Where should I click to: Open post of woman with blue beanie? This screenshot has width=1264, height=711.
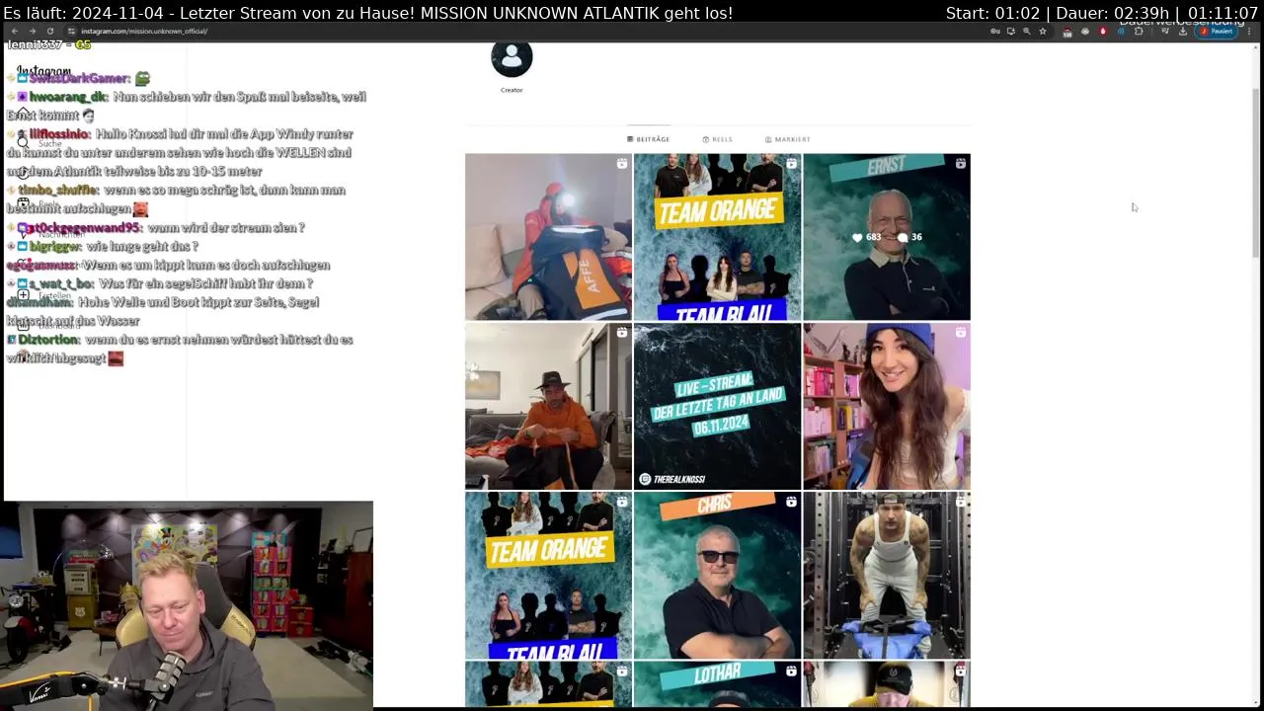(x=887, y=406)
